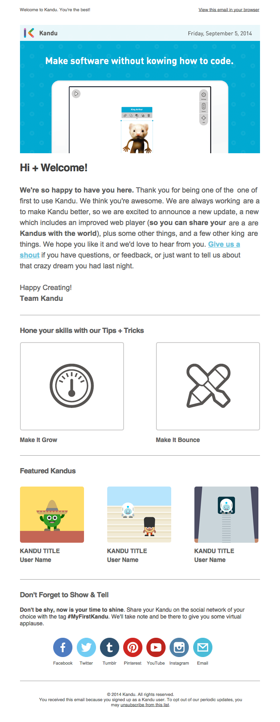Screen dimensions: 280x722
Task: Open the Make It Grow gauge thumbnail
Action: coord(72,386)
